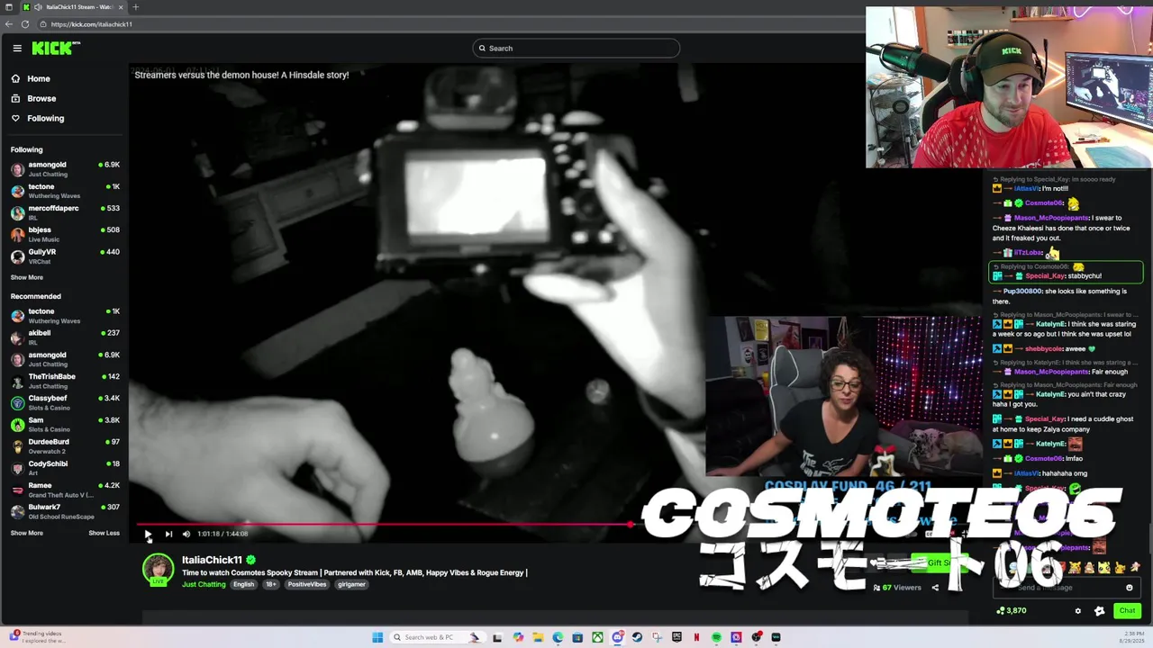Open the Following page
1153x648 pixels.
pos(38,118)
